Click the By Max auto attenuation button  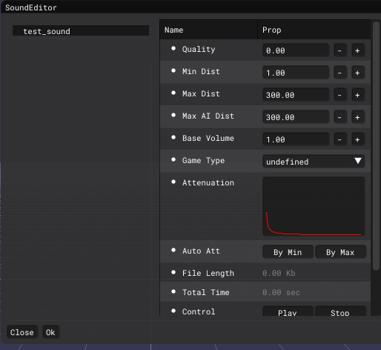[x=340, y=252]
